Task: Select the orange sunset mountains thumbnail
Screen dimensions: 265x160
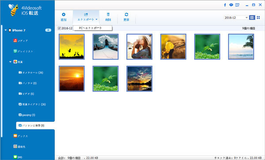Action: 72,79
